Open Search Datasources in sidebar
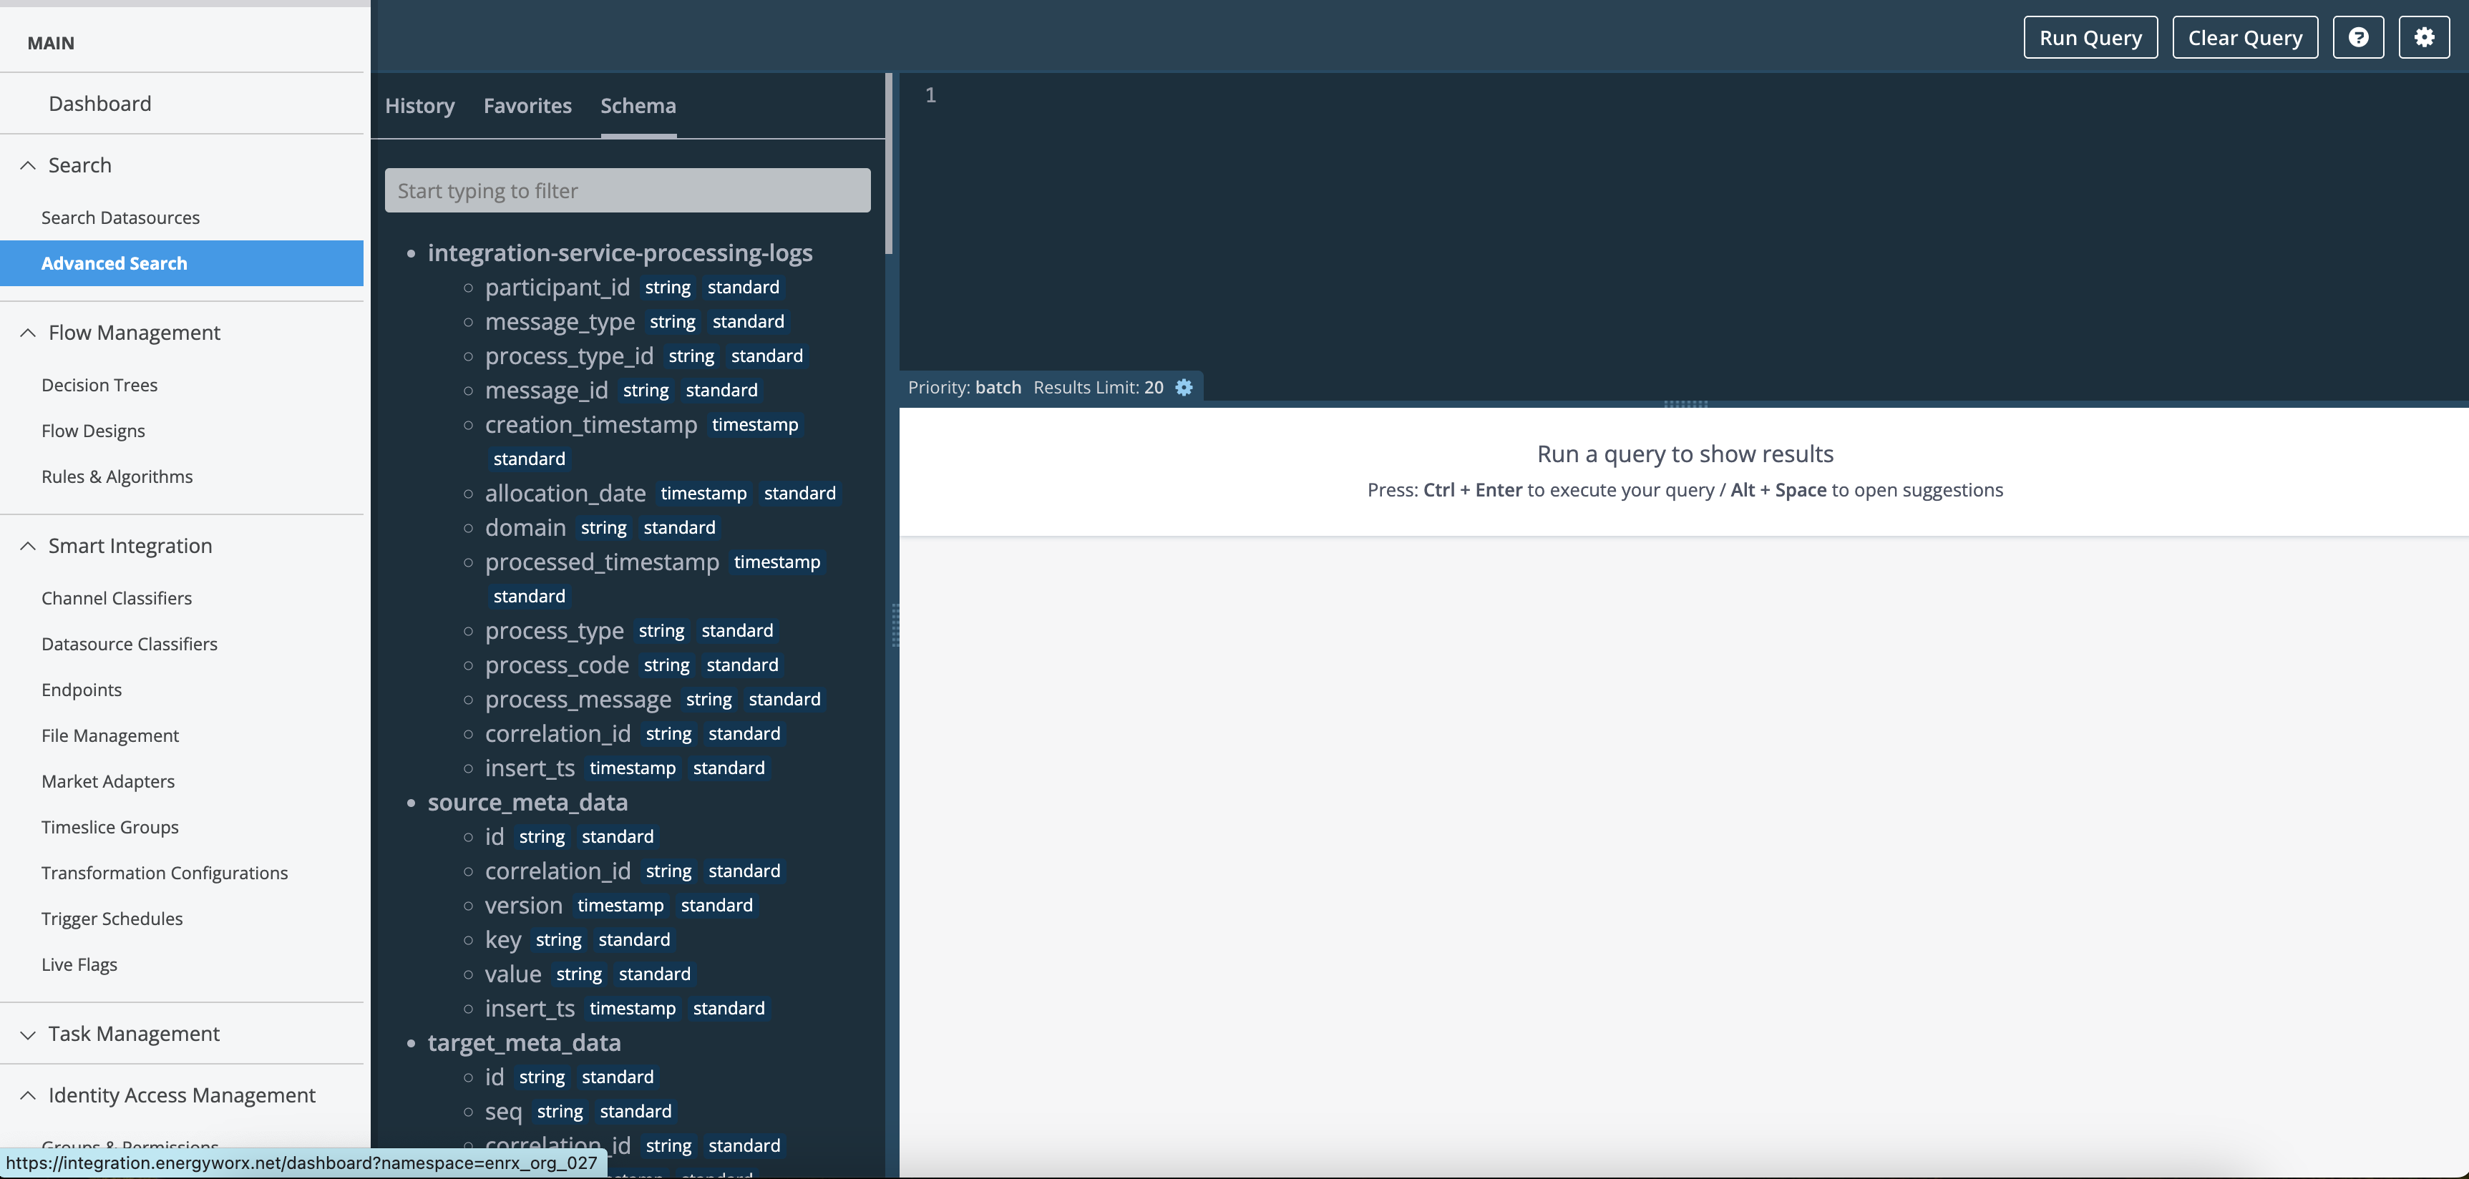 point(121,217)
